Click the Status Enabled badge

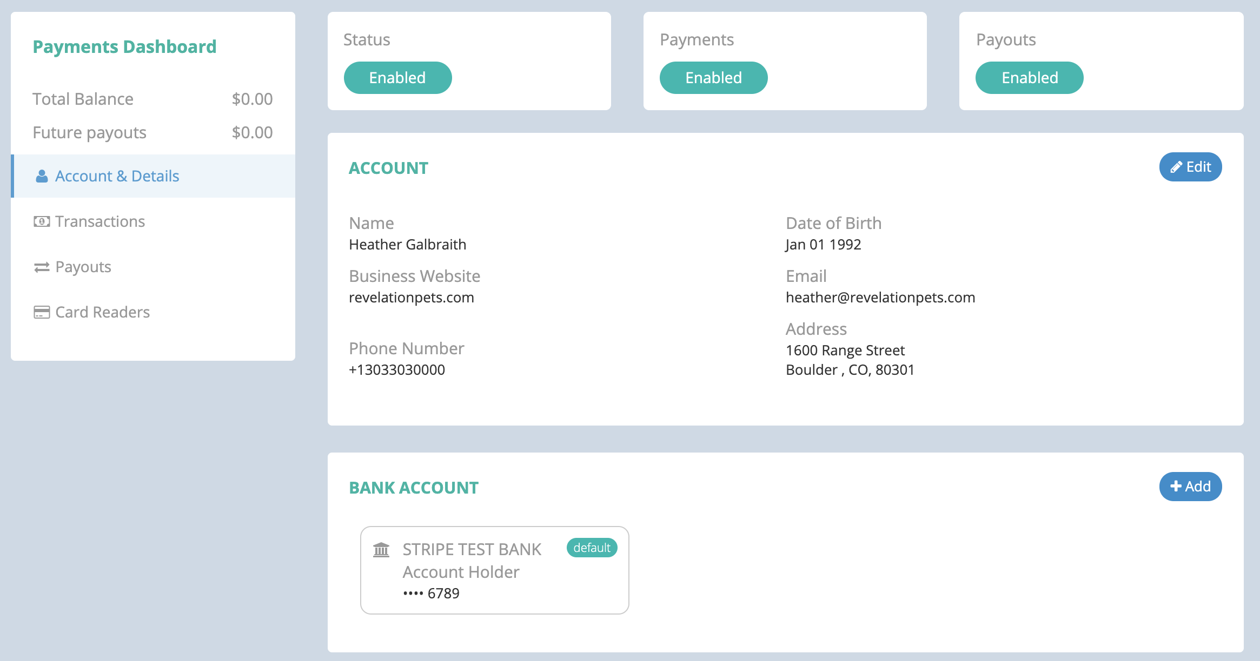point(397,78)
